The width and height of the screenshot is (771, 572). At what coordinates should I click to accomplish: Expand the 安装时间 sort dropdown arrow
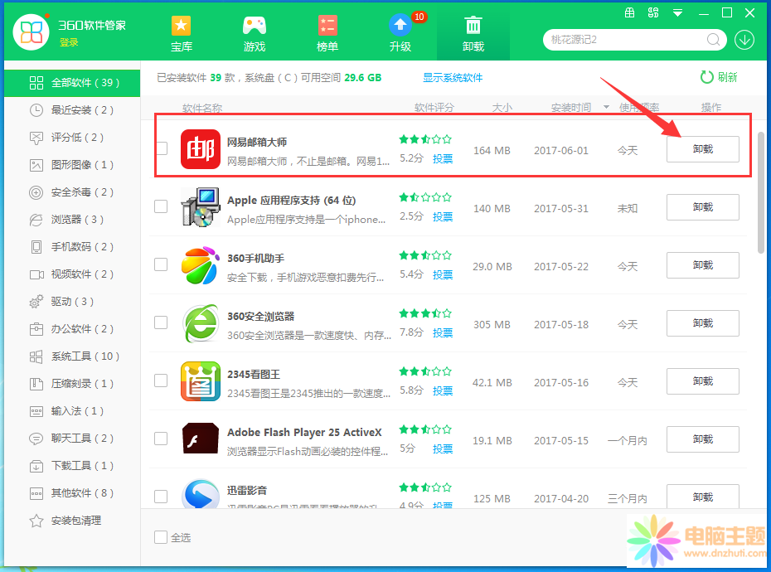pos(606,108)
